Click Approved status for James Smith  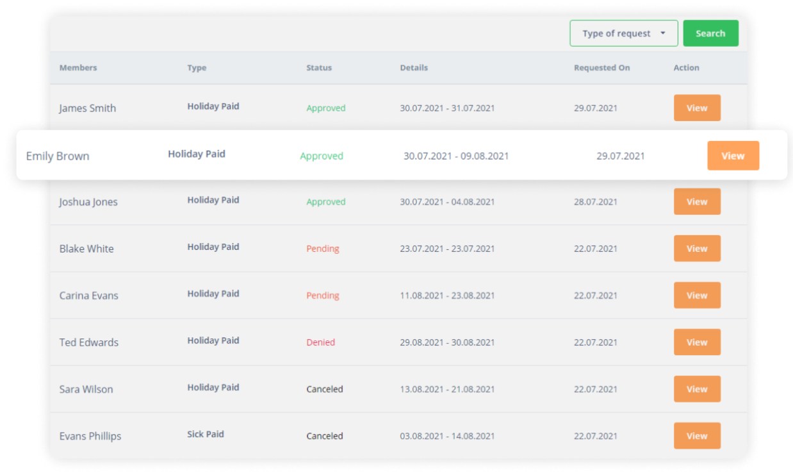325,108
